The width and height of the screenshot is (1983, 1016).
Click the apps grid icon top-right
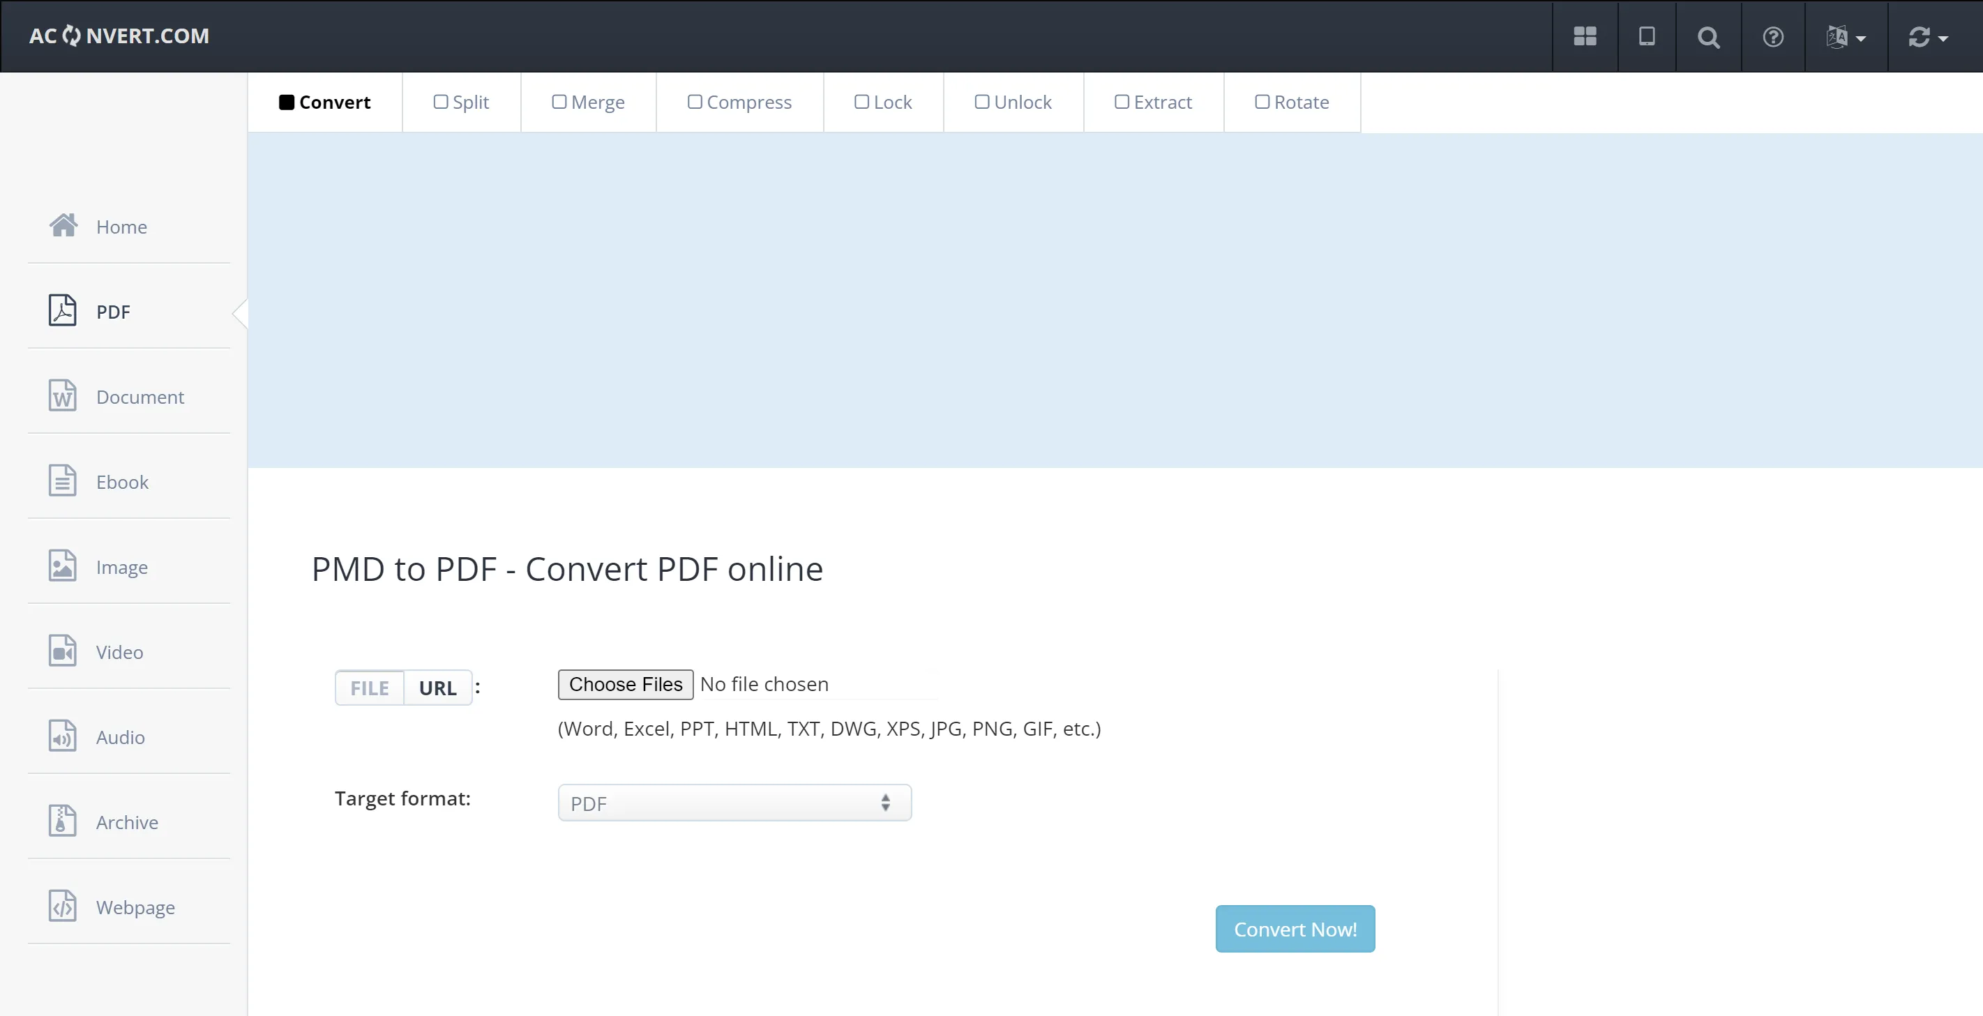pos(1585,35)
